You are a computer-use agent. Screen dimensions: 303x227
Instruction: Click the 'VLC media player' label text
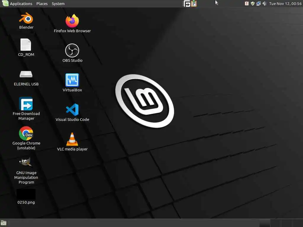pyautogui.click(x=72, y=149)
